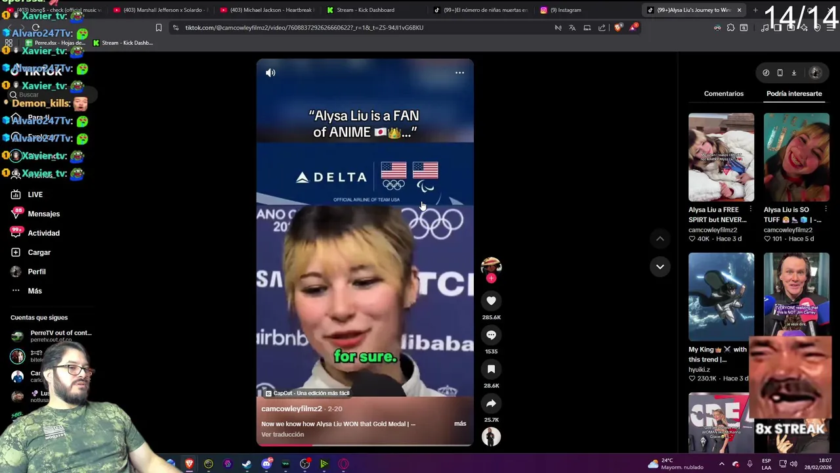This screenshot has height=473, width=840.
Task: Click CapCut 'Una edición más fácil' tag
Action: click(x=307, y=393)
